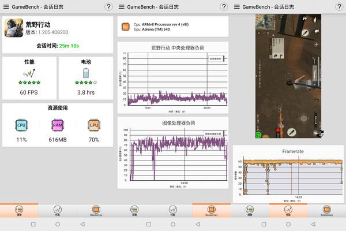Image resolution: width=346 pixels, height=231 pixels.
Task: Tap the 3.8 hrs battery estimate
Action: coord(86,92)
